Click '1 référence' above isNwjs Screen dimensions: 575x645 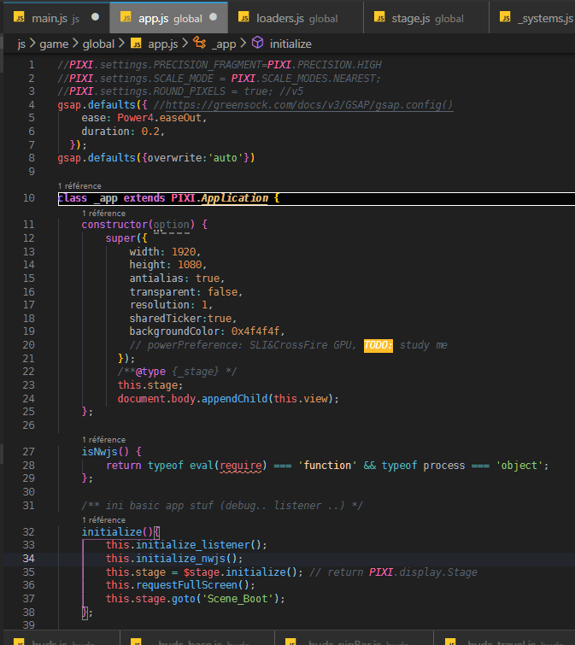pyautogui.click(x=103, y=439)
